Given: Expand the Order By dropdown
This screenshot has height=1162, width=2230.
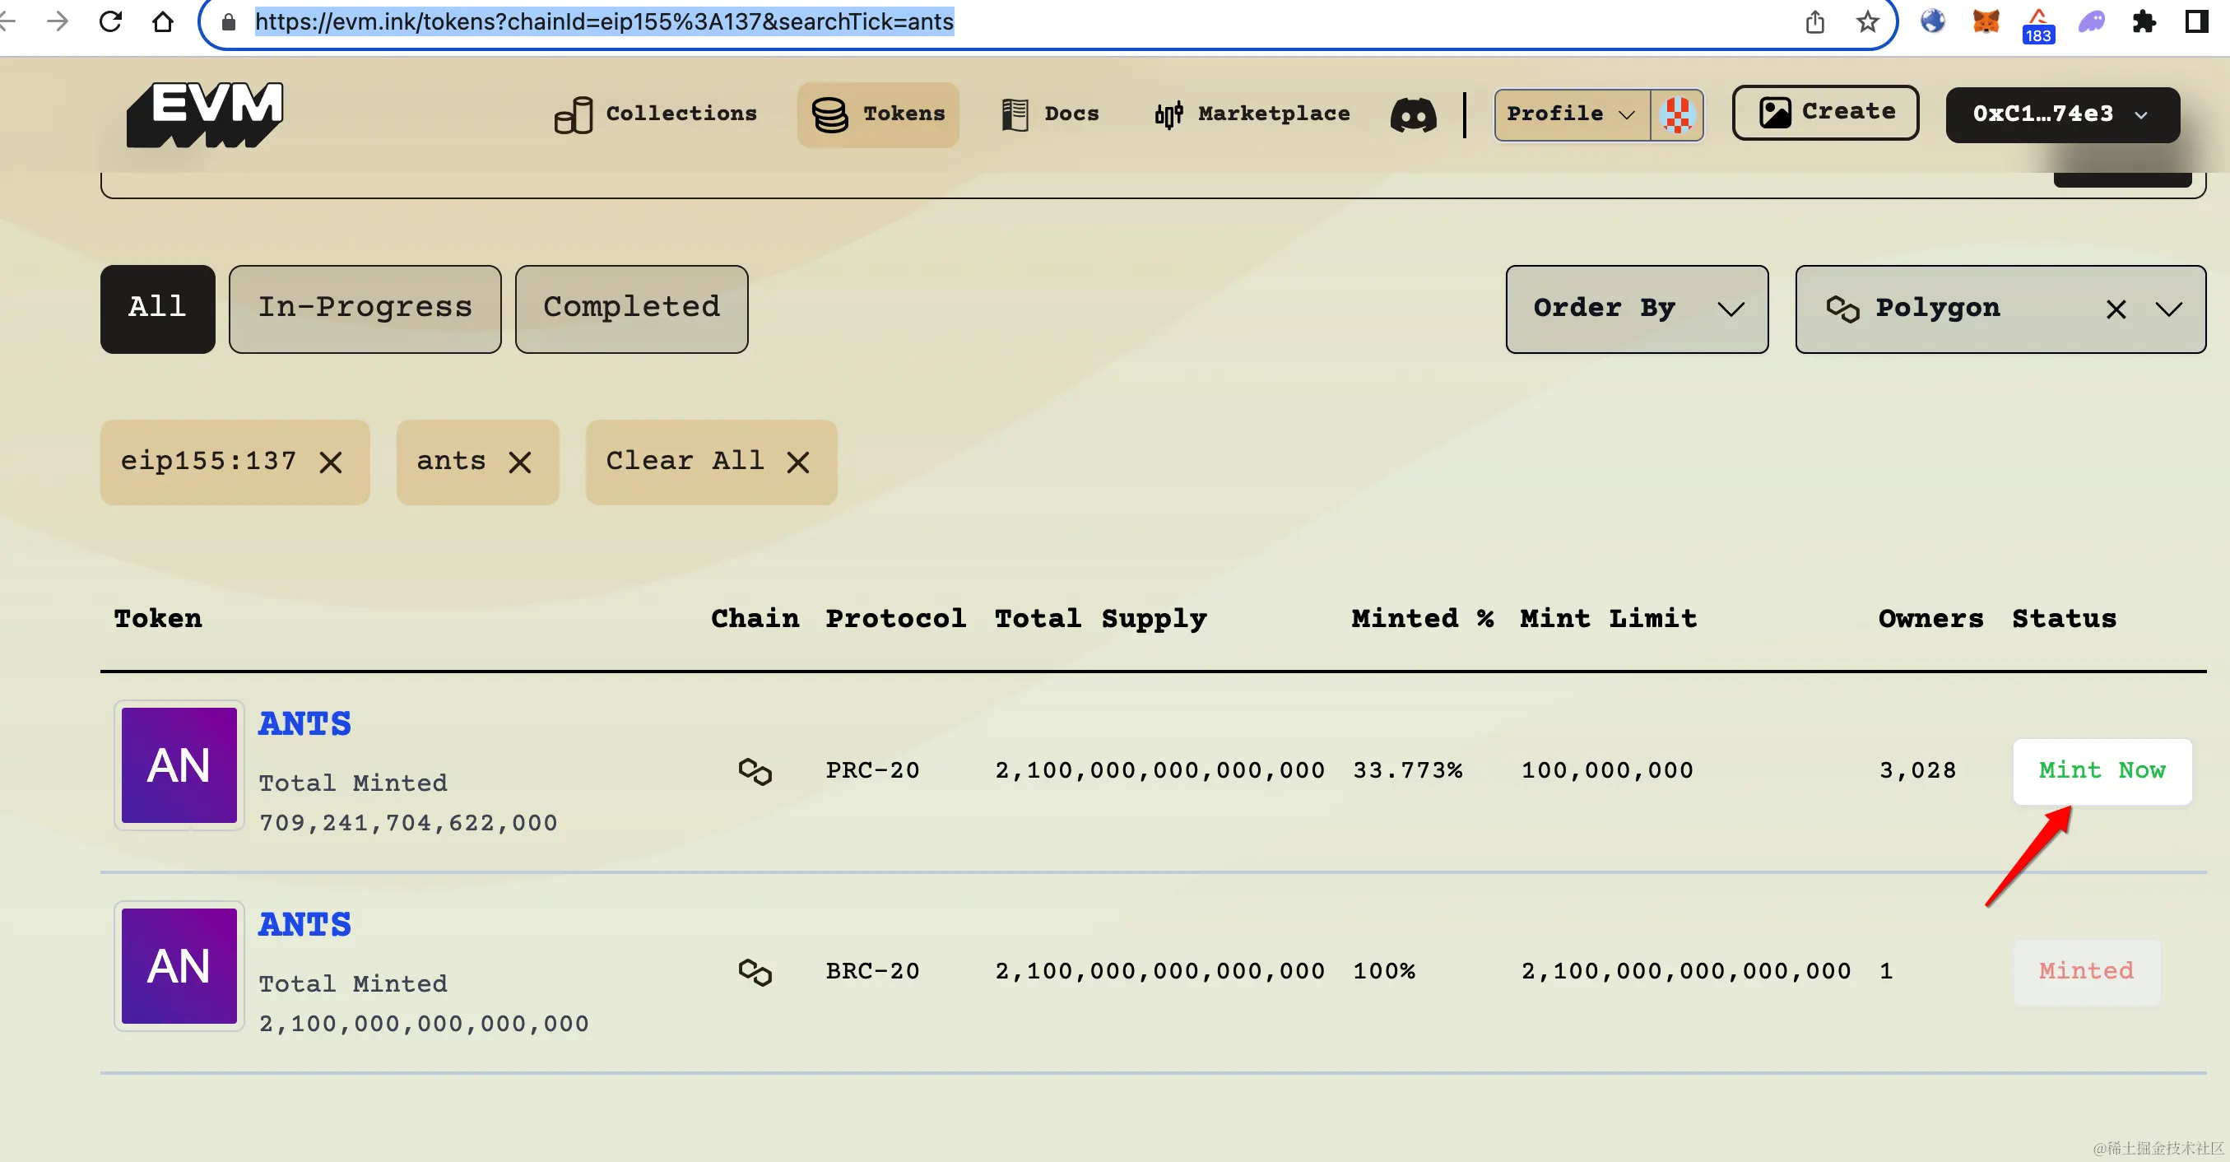Looking at the screenshot, I should pos(1636,309).
